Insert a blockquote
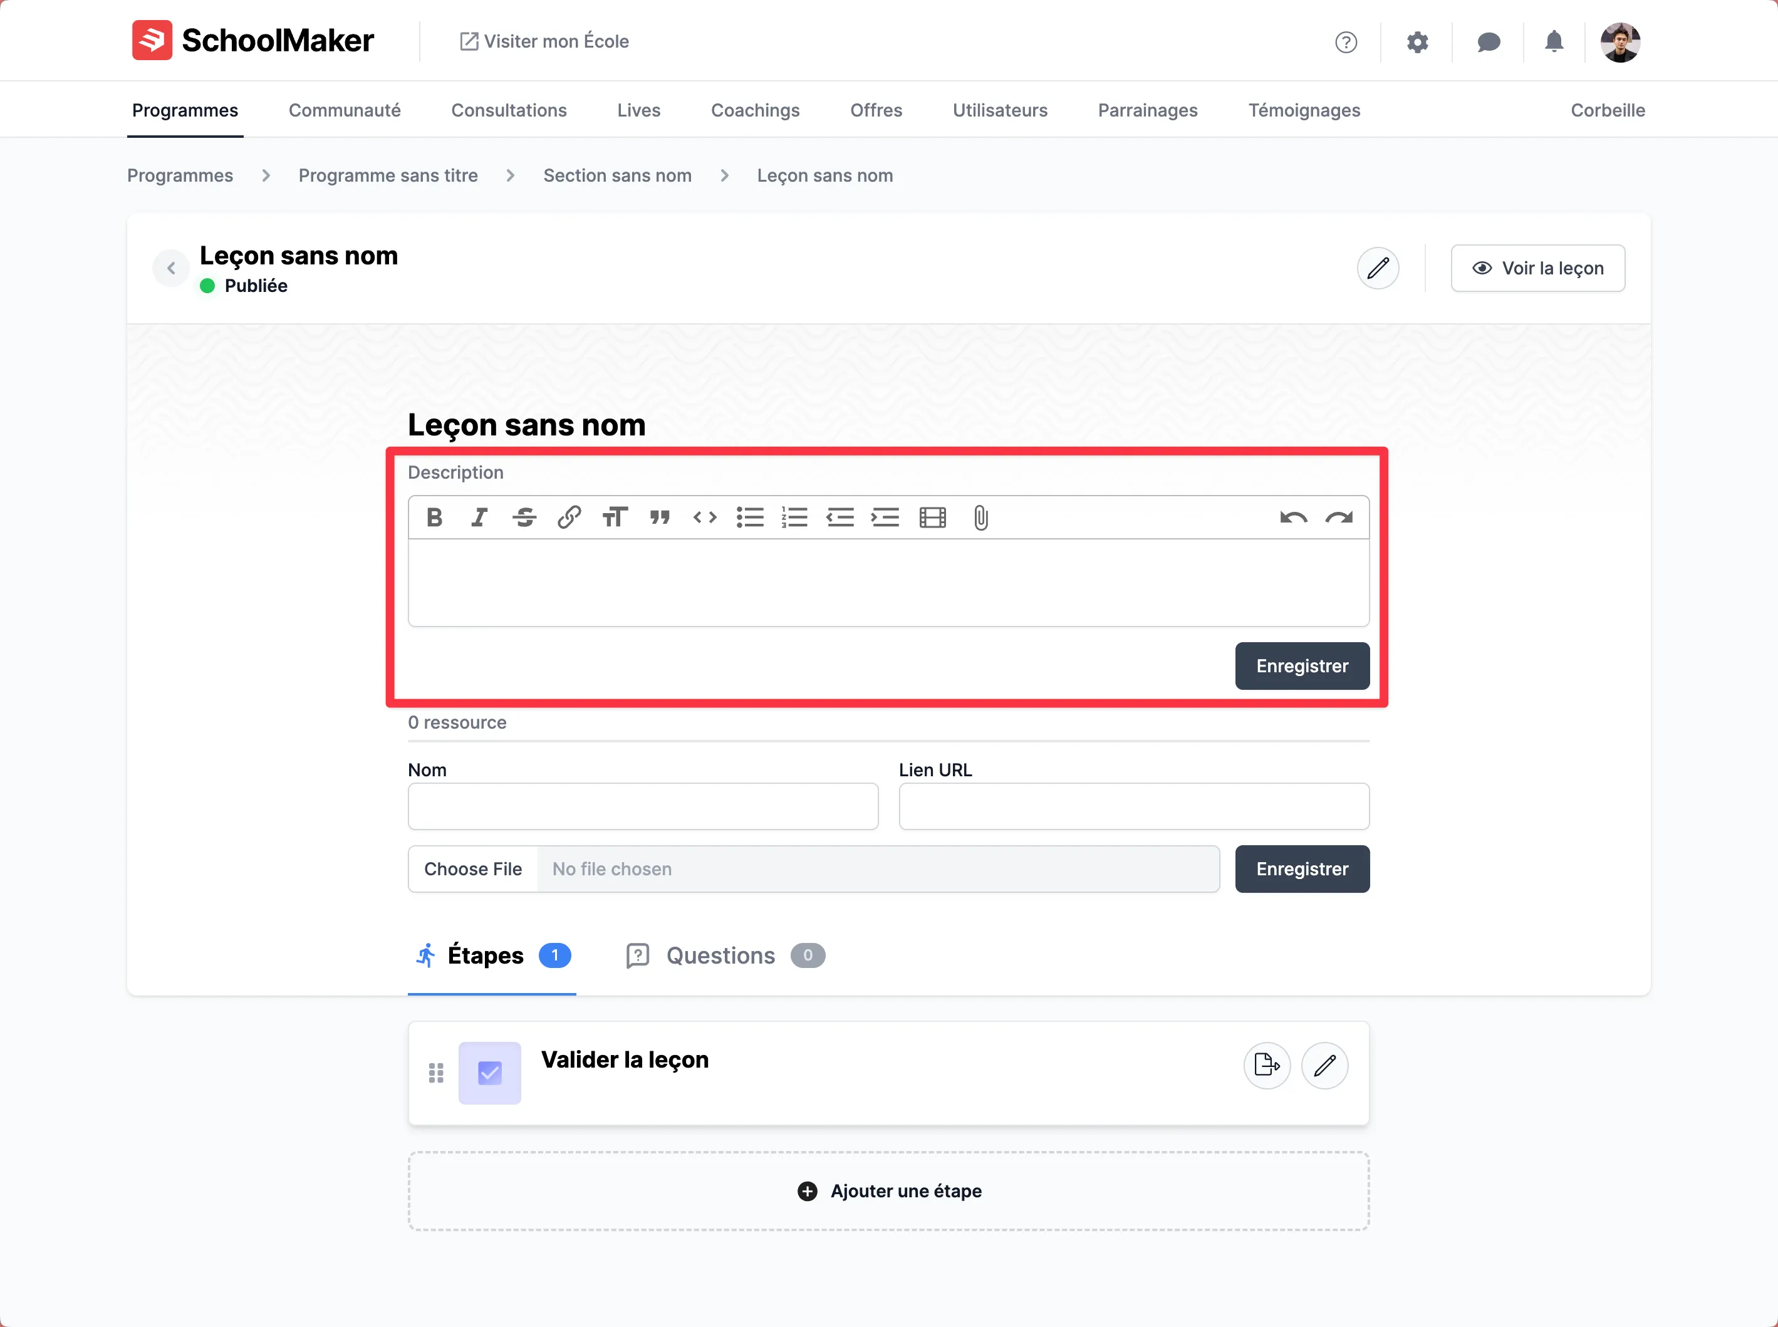The image size is (1778, 1327). (x=659, y=518)
